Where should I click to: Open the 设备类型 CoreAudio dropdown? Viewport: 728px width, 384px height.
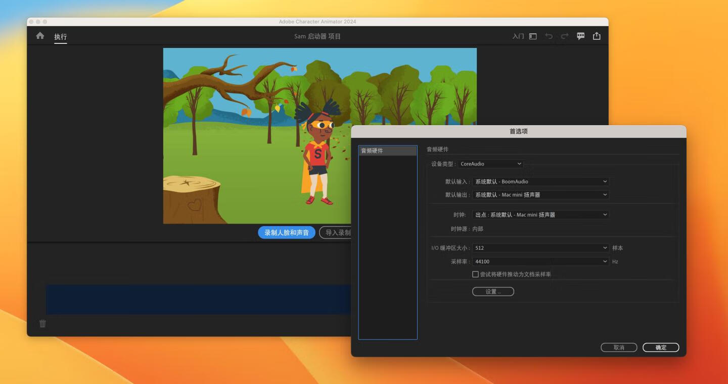(x=491, y=164)
